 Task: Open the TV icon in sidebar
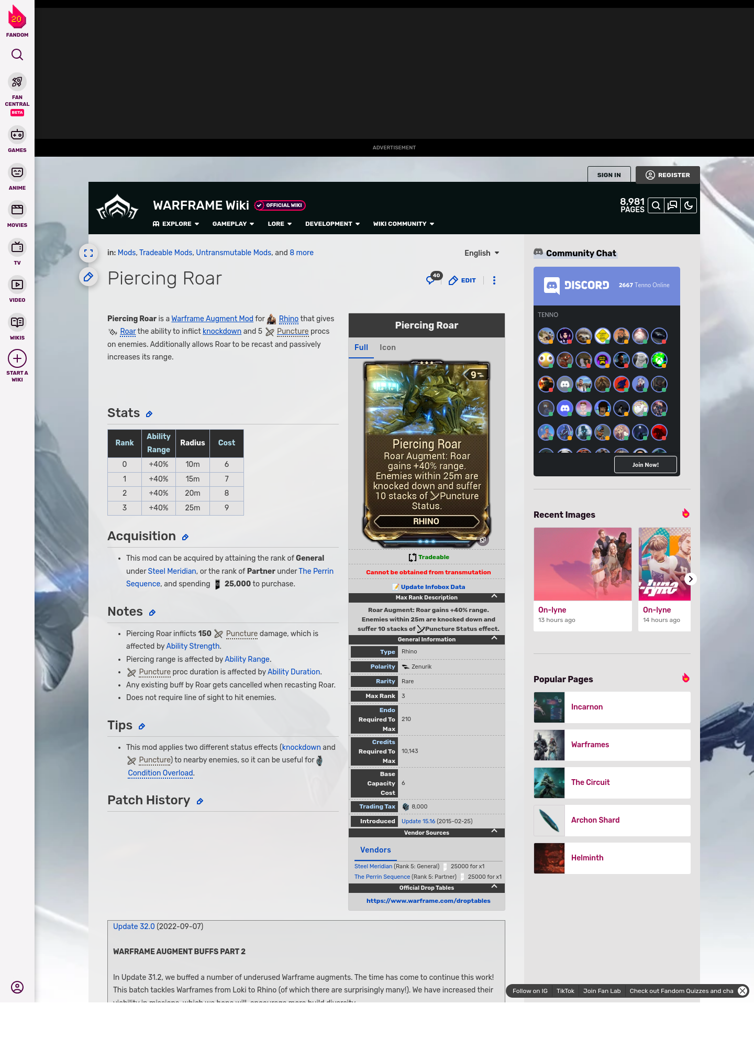[17, 247]
